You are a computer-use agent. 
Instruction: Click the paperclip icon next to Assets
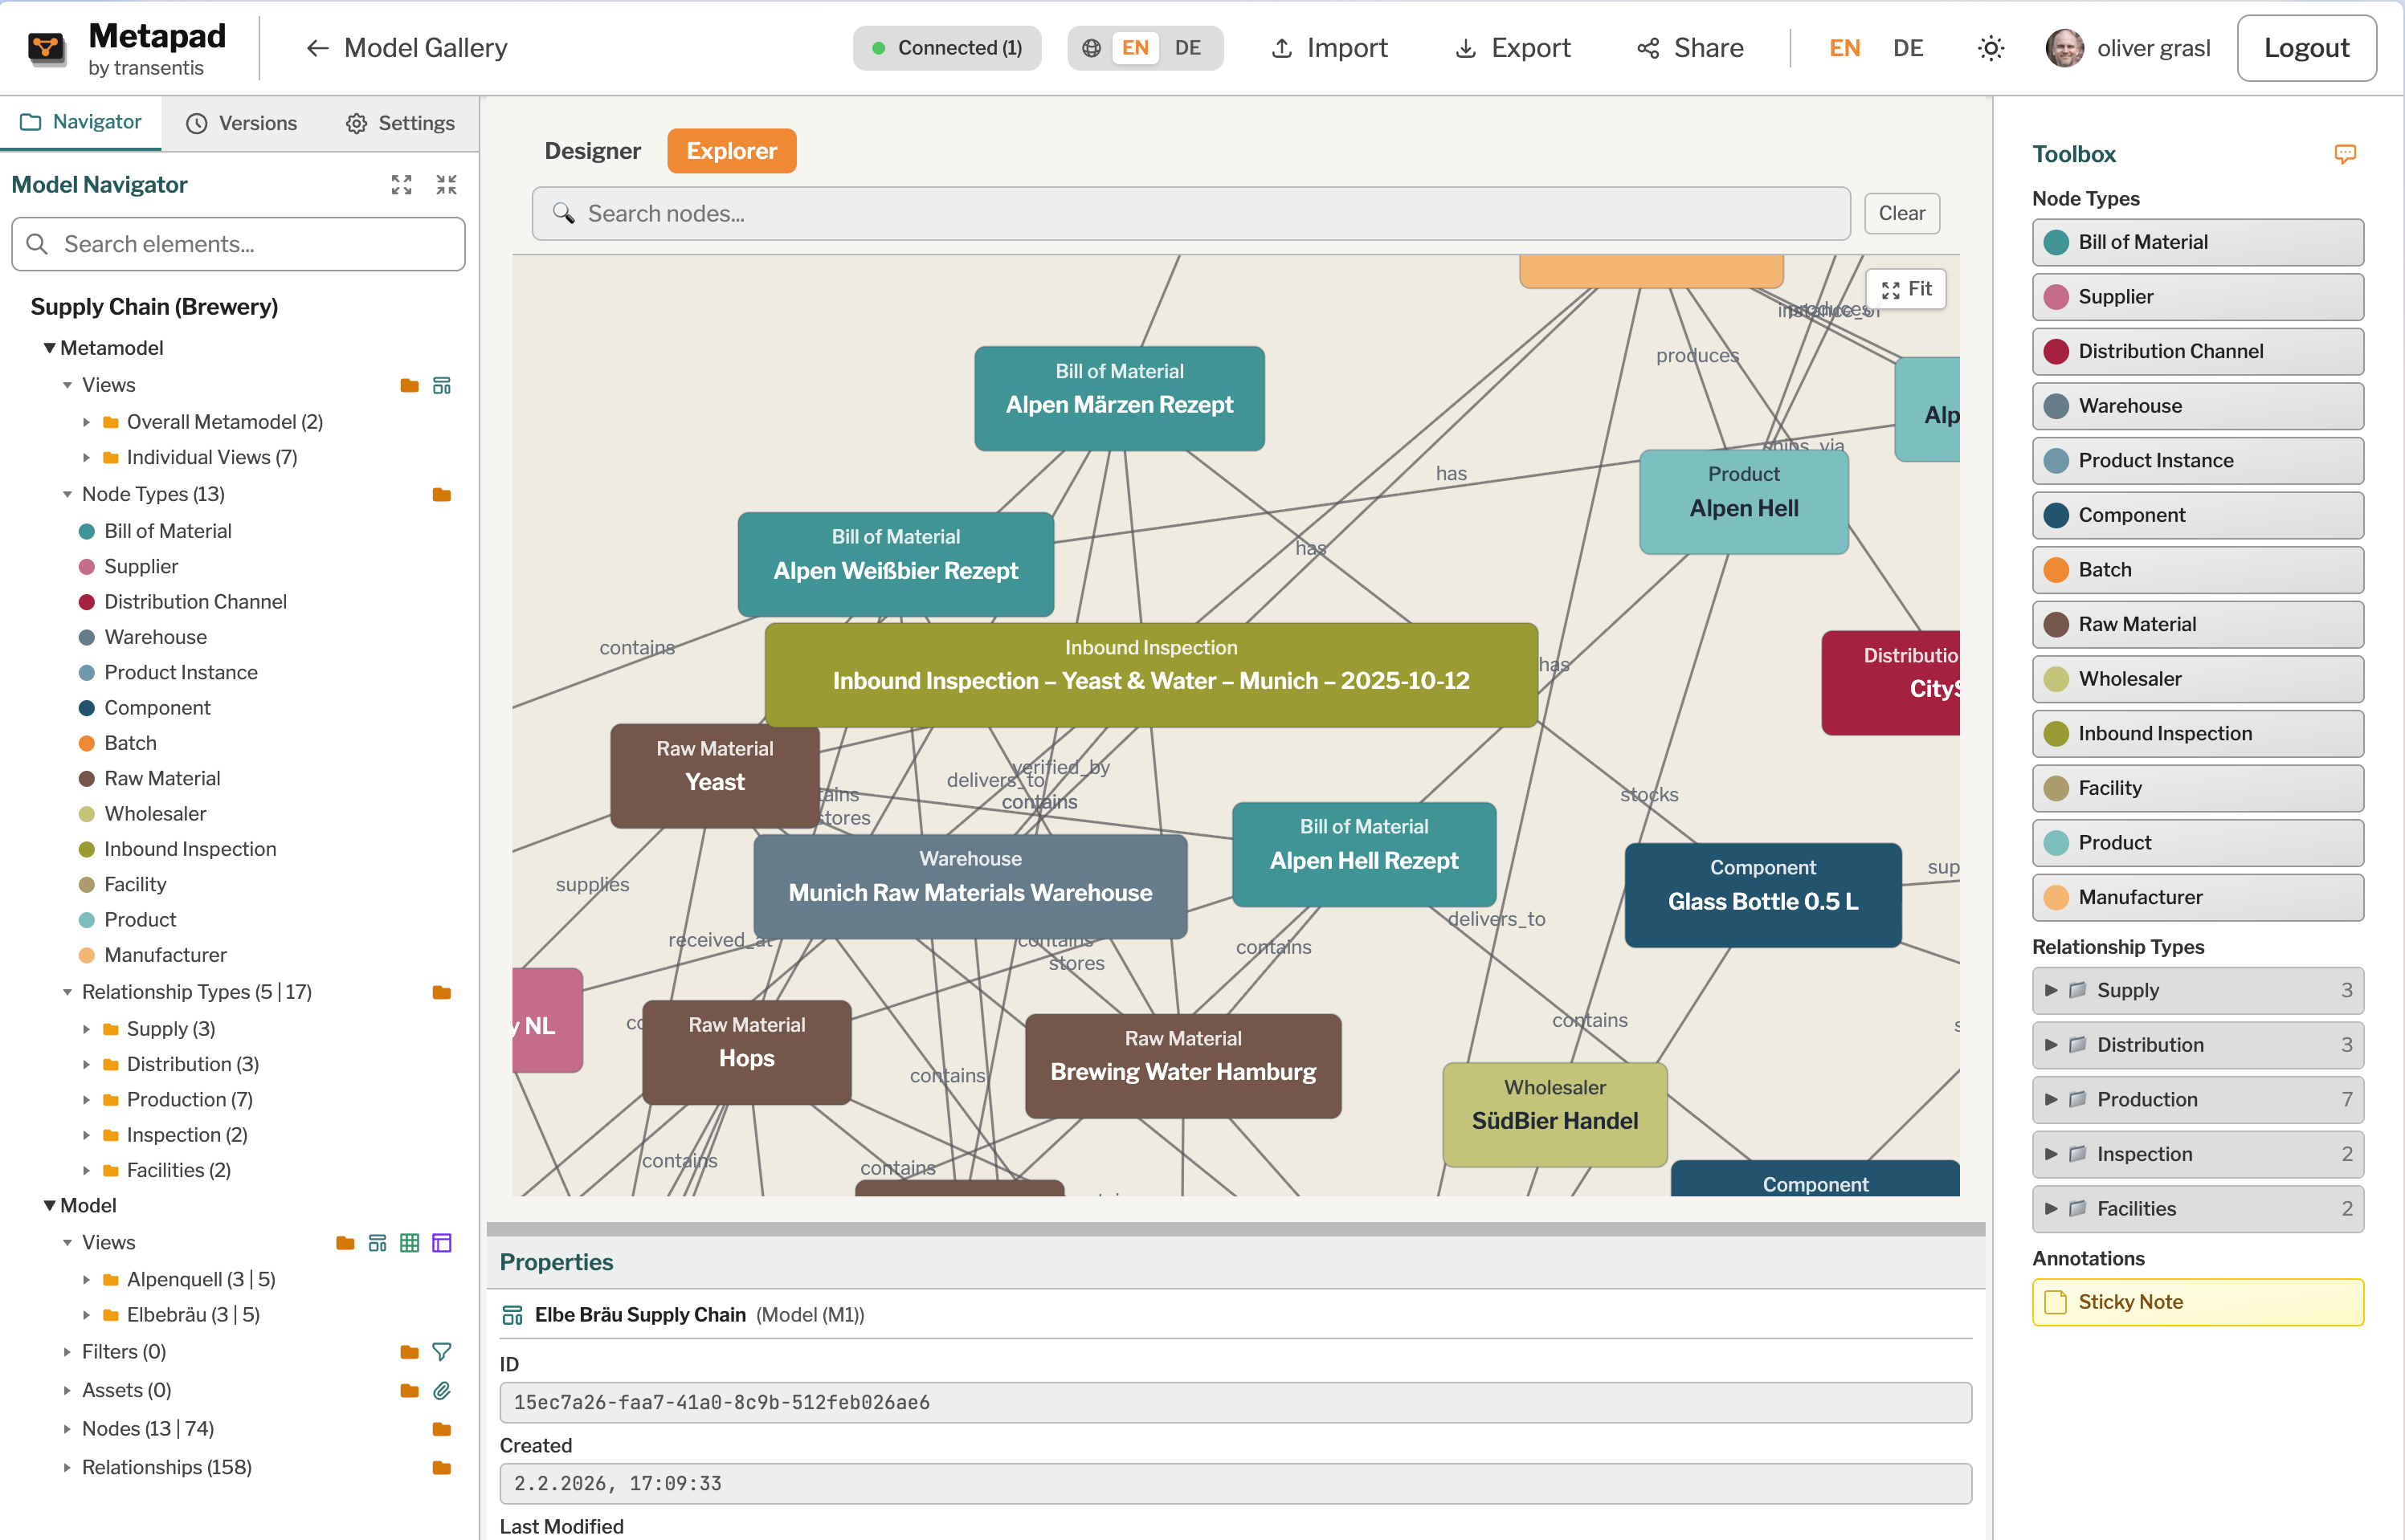442,1390
